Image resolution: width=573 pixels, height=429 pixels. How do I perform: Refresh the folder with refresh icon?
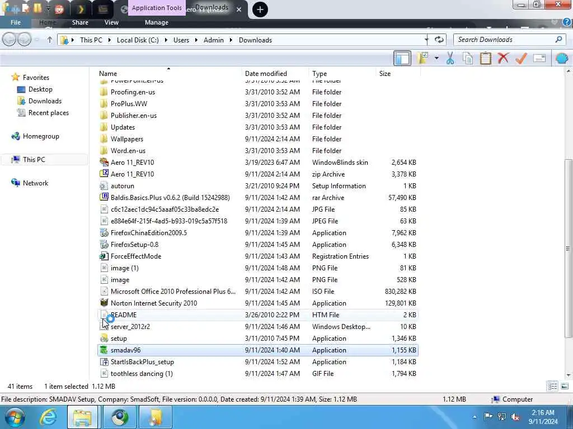coord(439,40)
